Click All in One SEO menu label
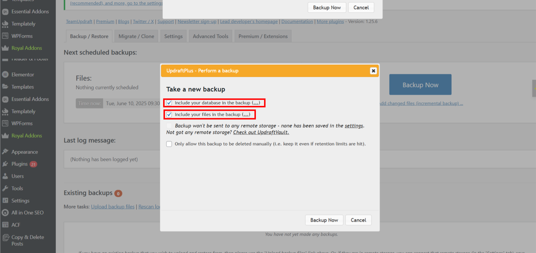 click(x=27, y=213)
